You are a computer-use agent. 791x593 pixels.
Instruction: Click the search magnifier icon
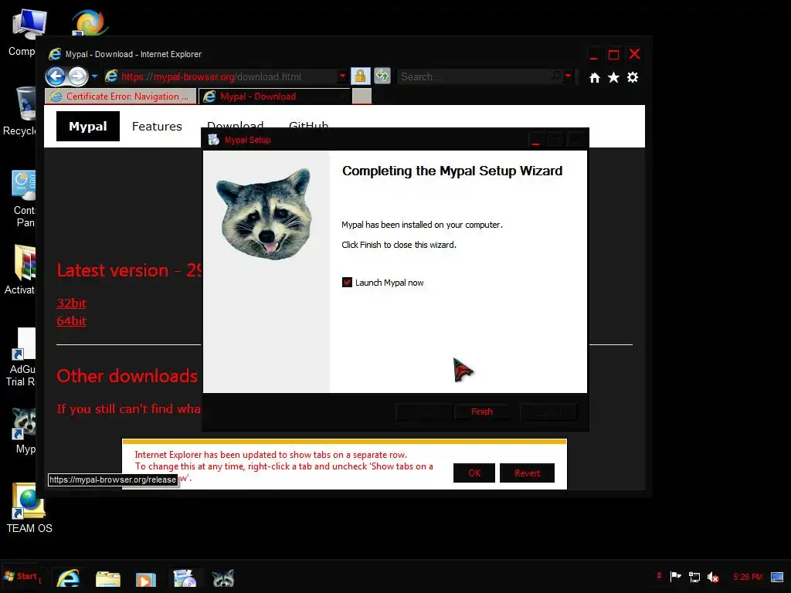556,76
